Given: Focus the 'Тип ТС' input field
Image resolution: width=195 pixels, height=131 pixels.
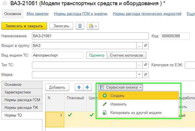Looking at the screenshot, I should pos(84,65).
